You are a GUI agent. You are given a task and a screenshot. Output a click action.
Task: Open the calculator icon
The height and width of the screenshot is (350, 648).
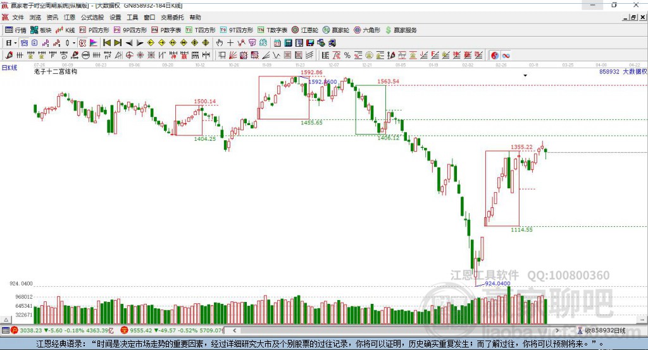pos(288,43)
